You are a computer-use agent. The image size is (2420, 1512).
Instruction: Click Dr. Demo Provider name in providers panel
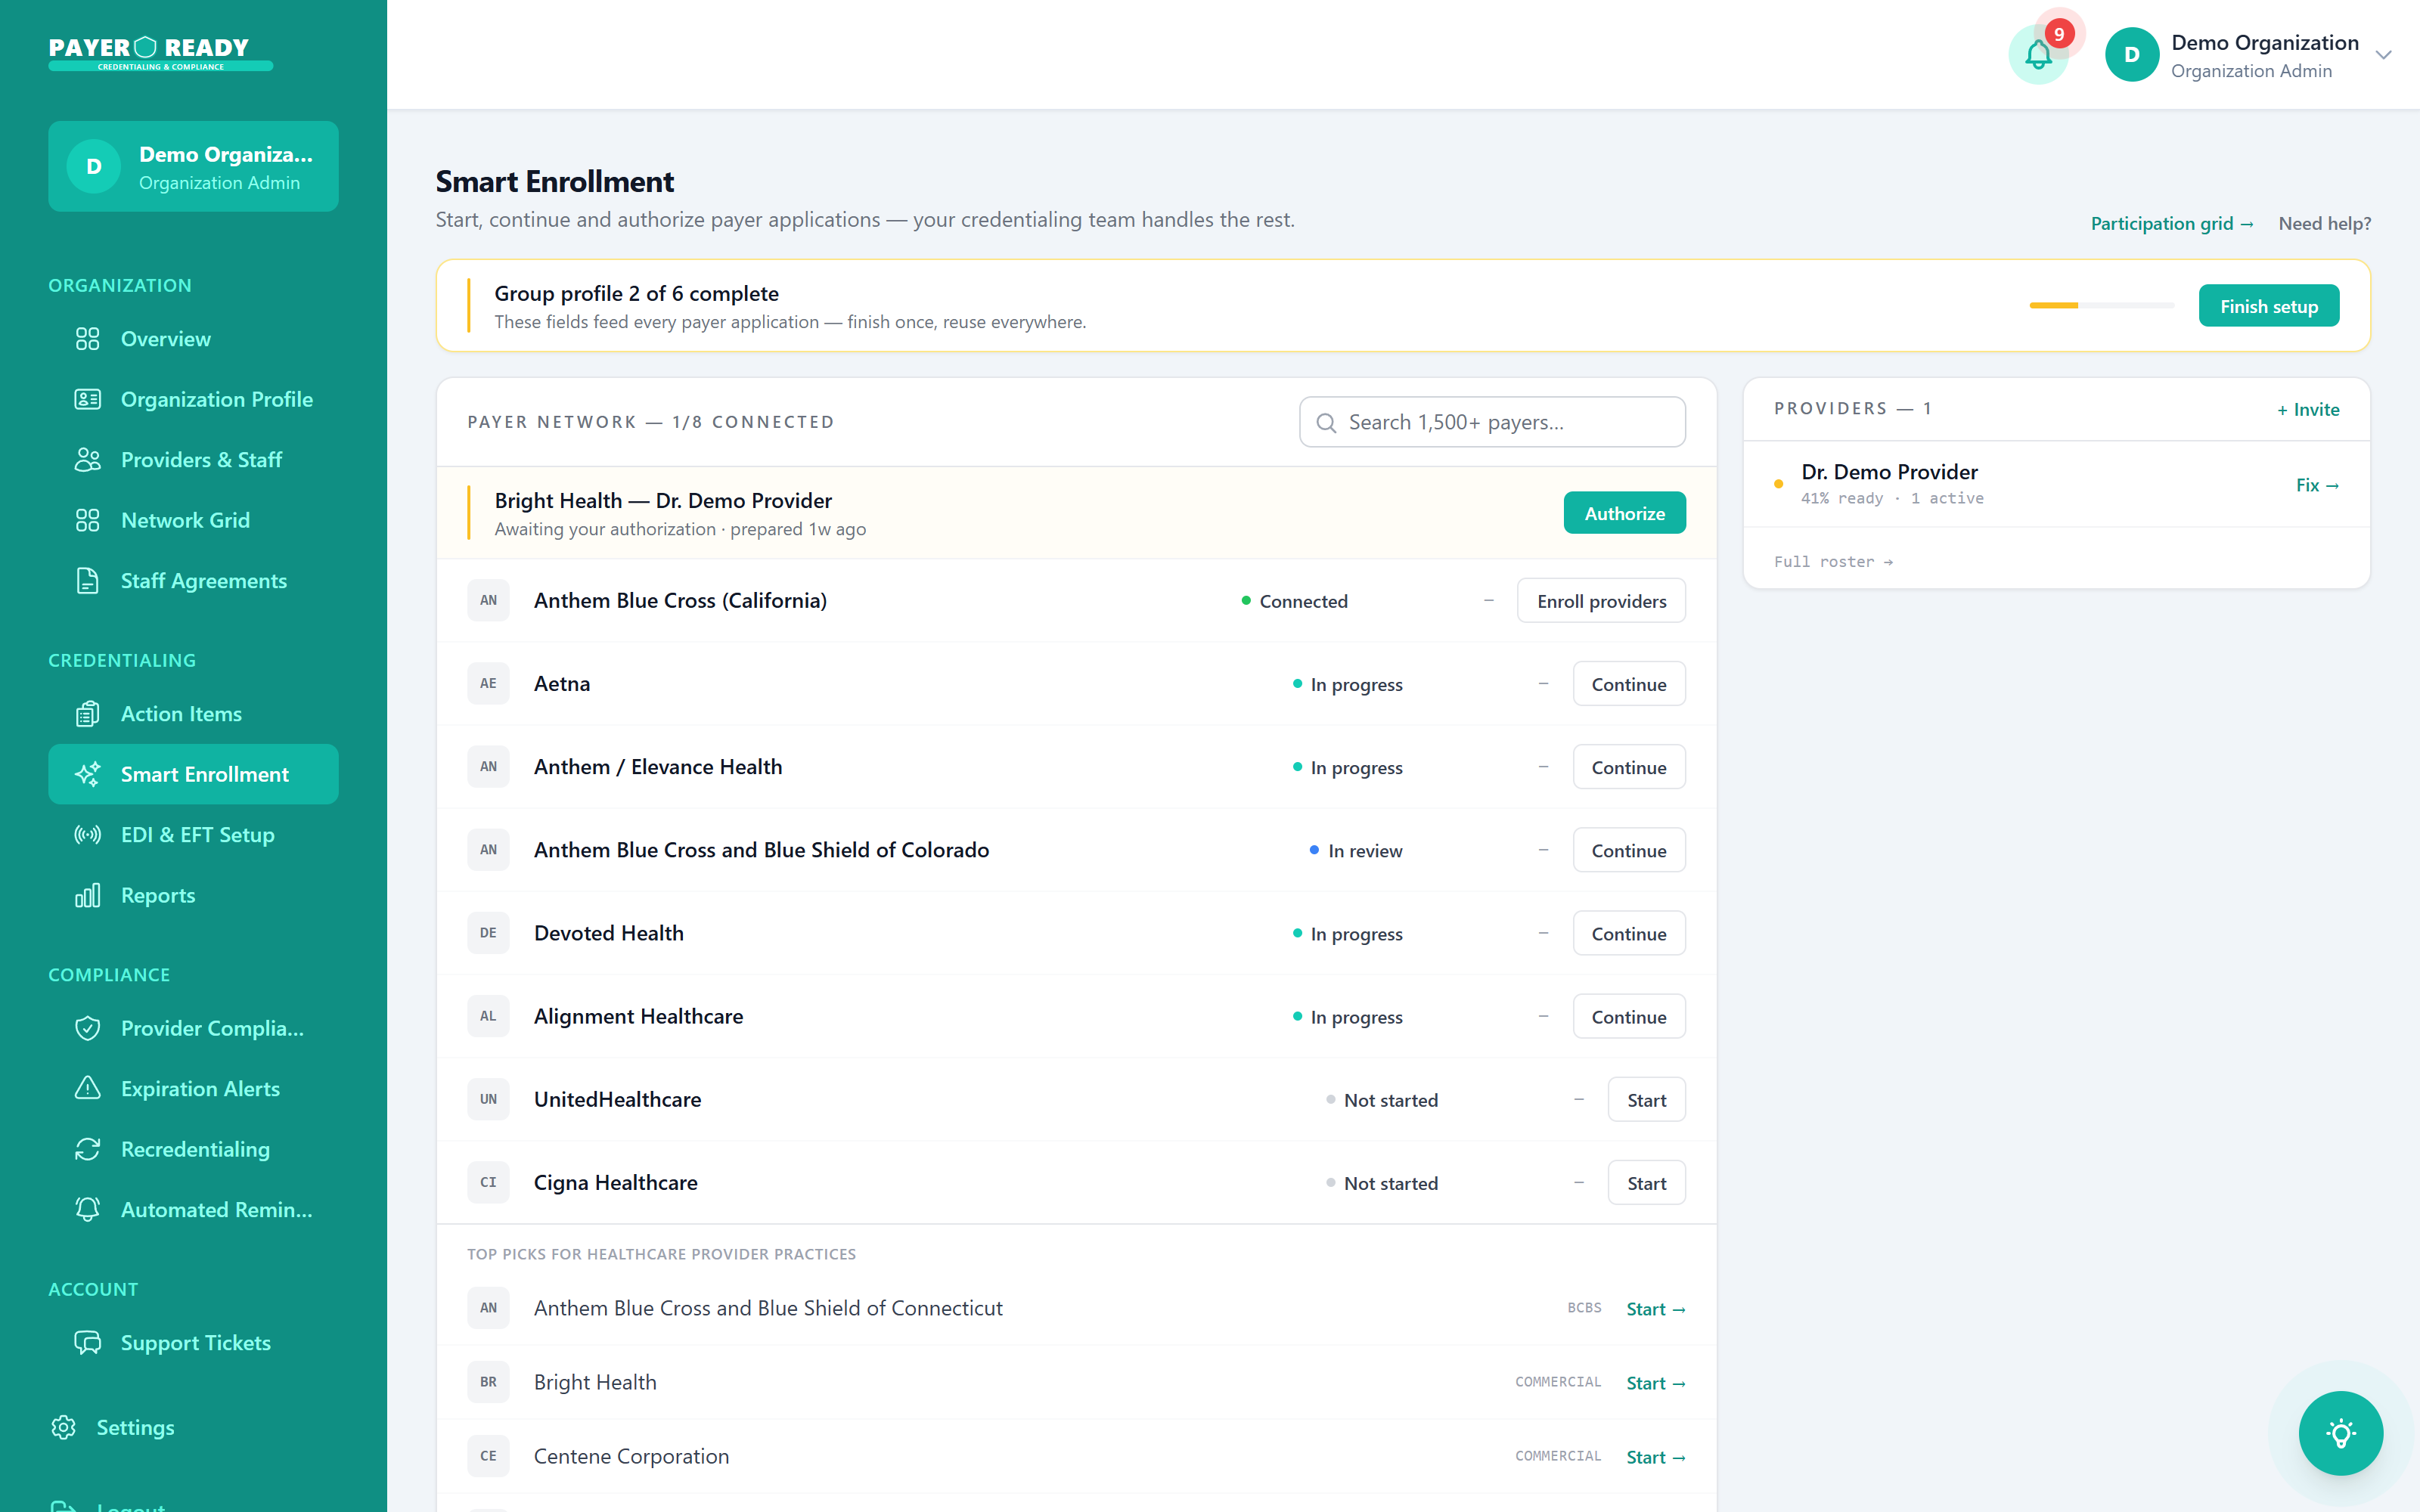click(1889, 472)
